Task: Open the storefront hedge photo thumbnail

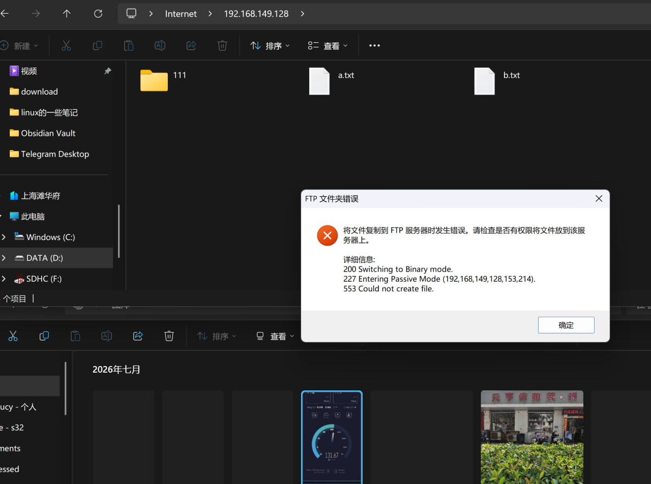Action: click(x=532, y=437)
